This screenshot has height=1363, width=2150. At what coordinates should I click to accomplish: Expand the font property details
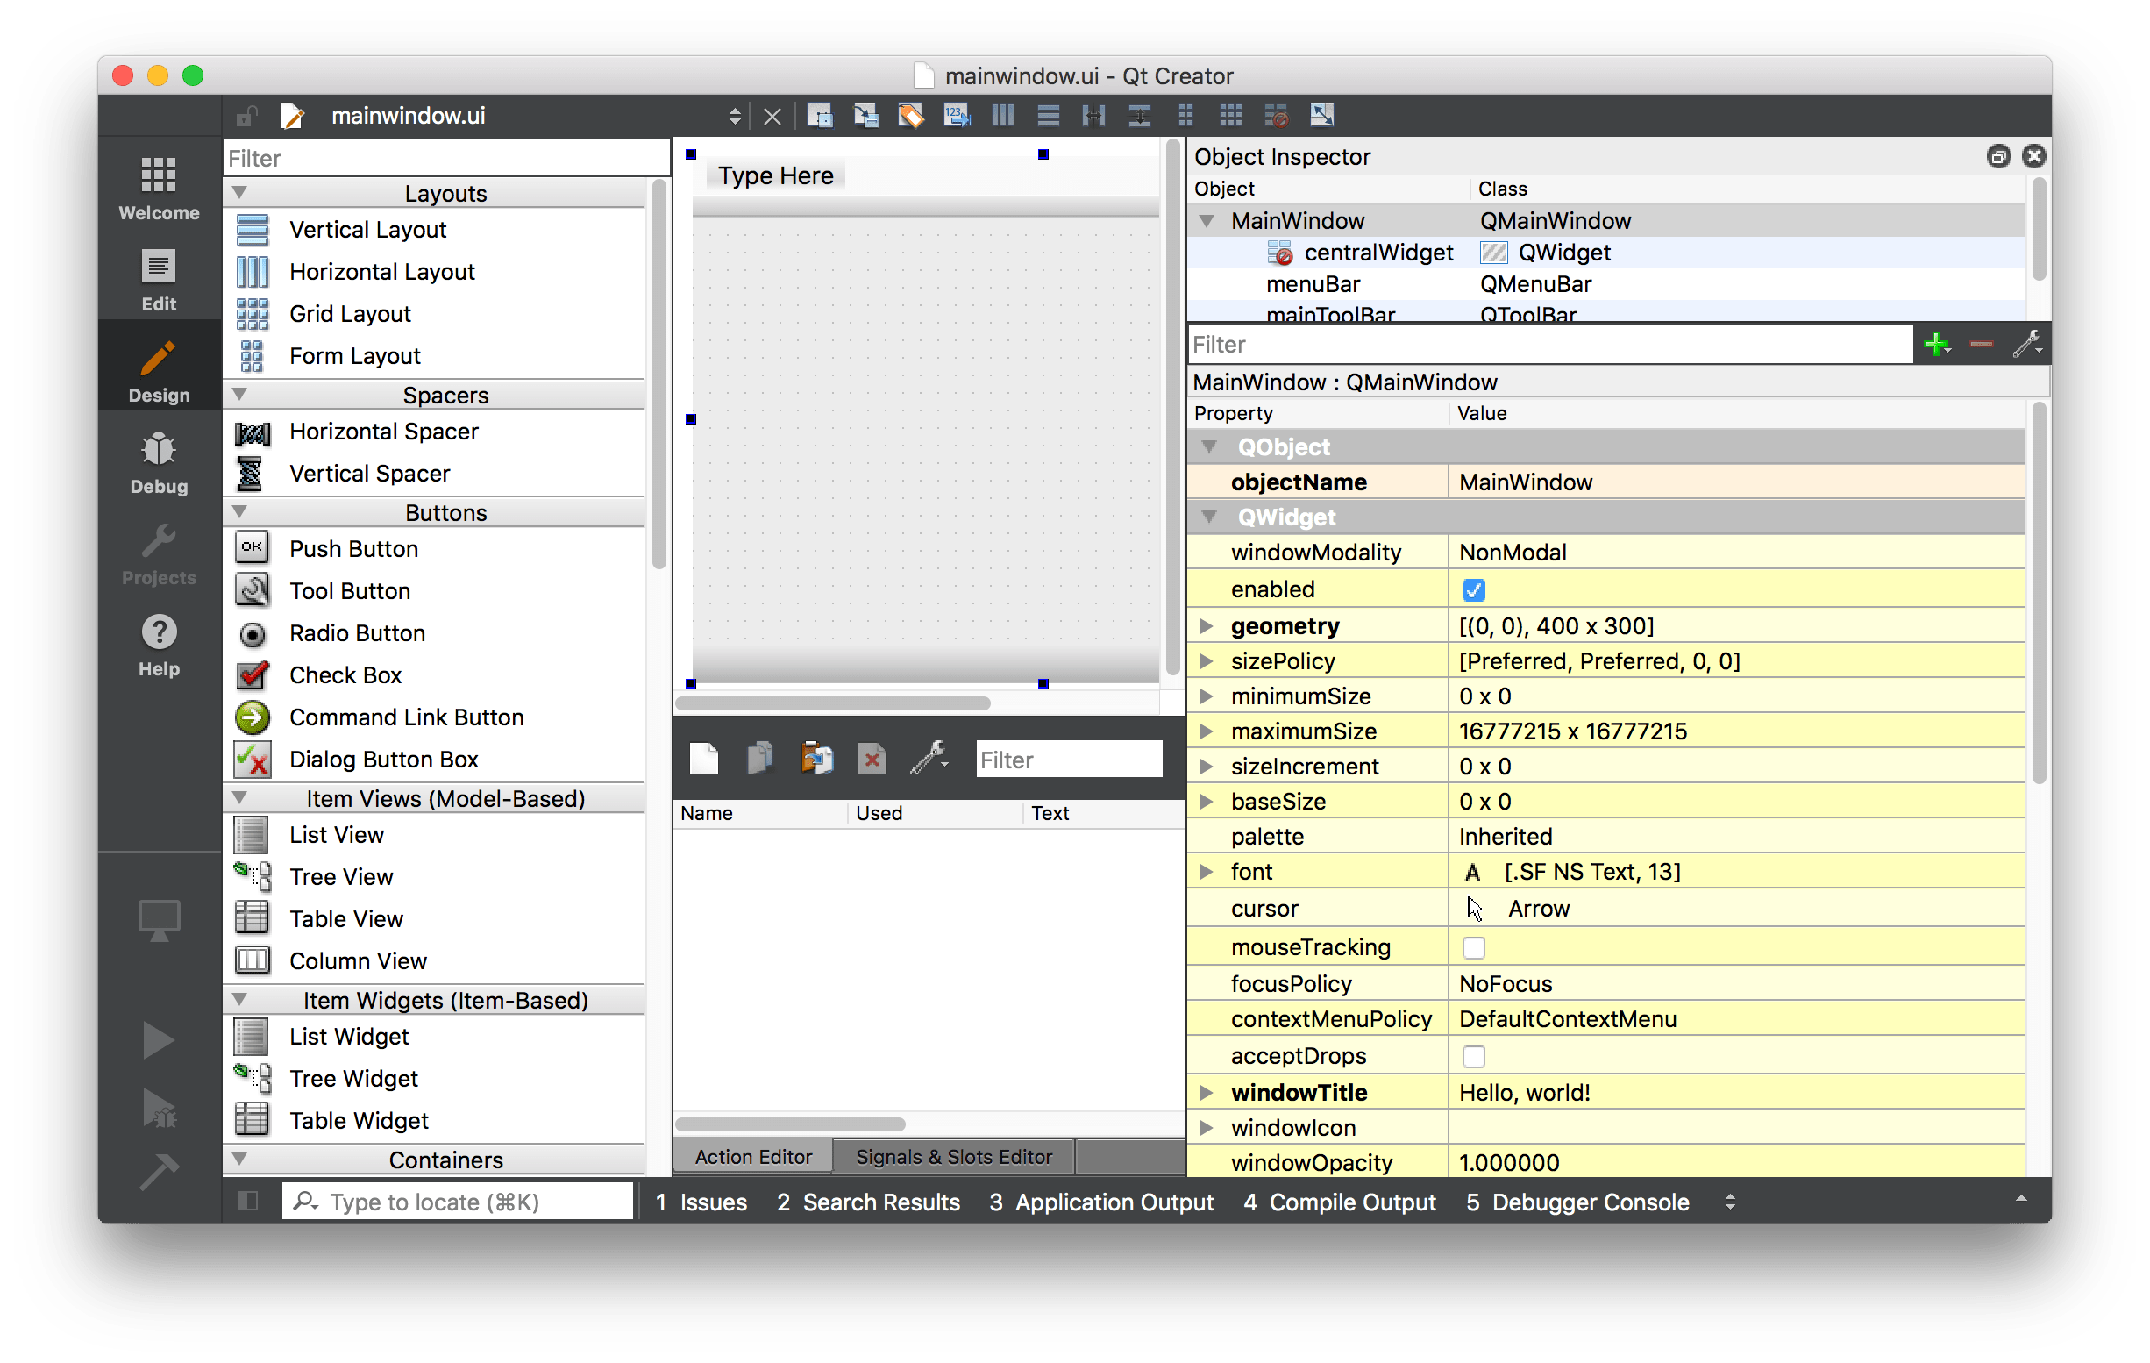coord(1207,871)
